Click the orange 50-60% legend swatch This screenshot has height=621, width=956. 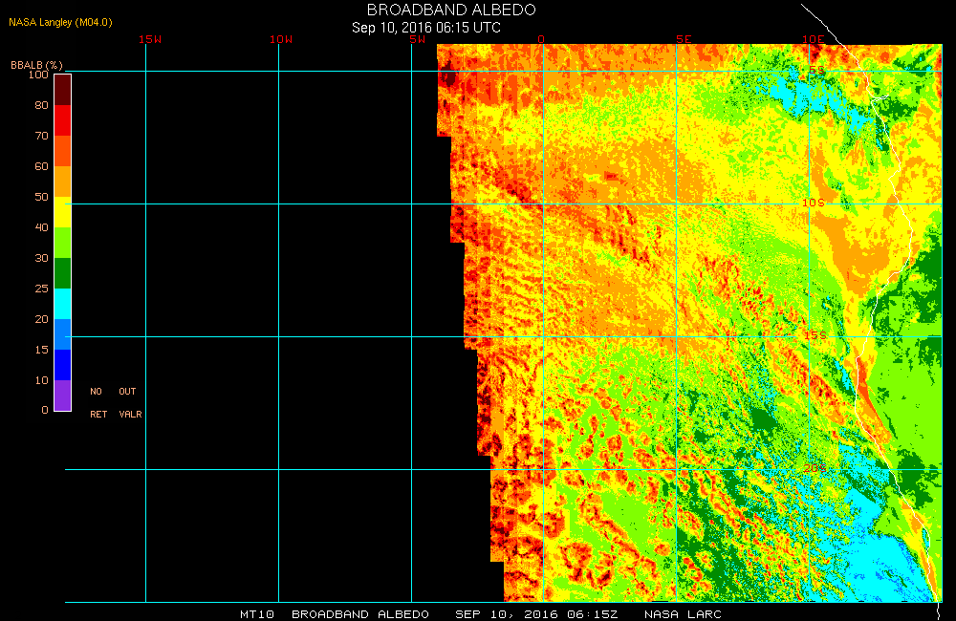click(x=63, y=182)
